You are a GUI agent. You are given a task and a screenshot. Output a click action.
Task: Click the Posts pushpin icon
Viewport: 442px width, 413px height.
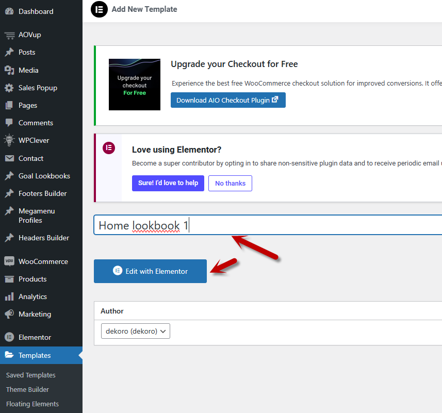point(9,52)
